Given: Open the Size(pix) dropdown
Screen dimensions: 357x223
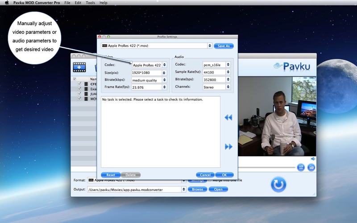Looking at the screenshot, I should (164, 73).
